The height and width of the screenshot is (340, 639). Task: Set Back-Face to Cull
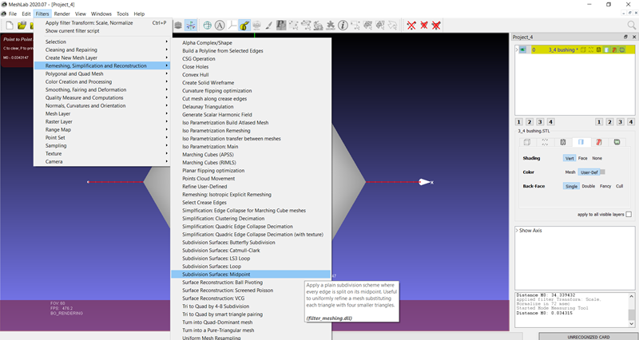click(x=620, y=186)
